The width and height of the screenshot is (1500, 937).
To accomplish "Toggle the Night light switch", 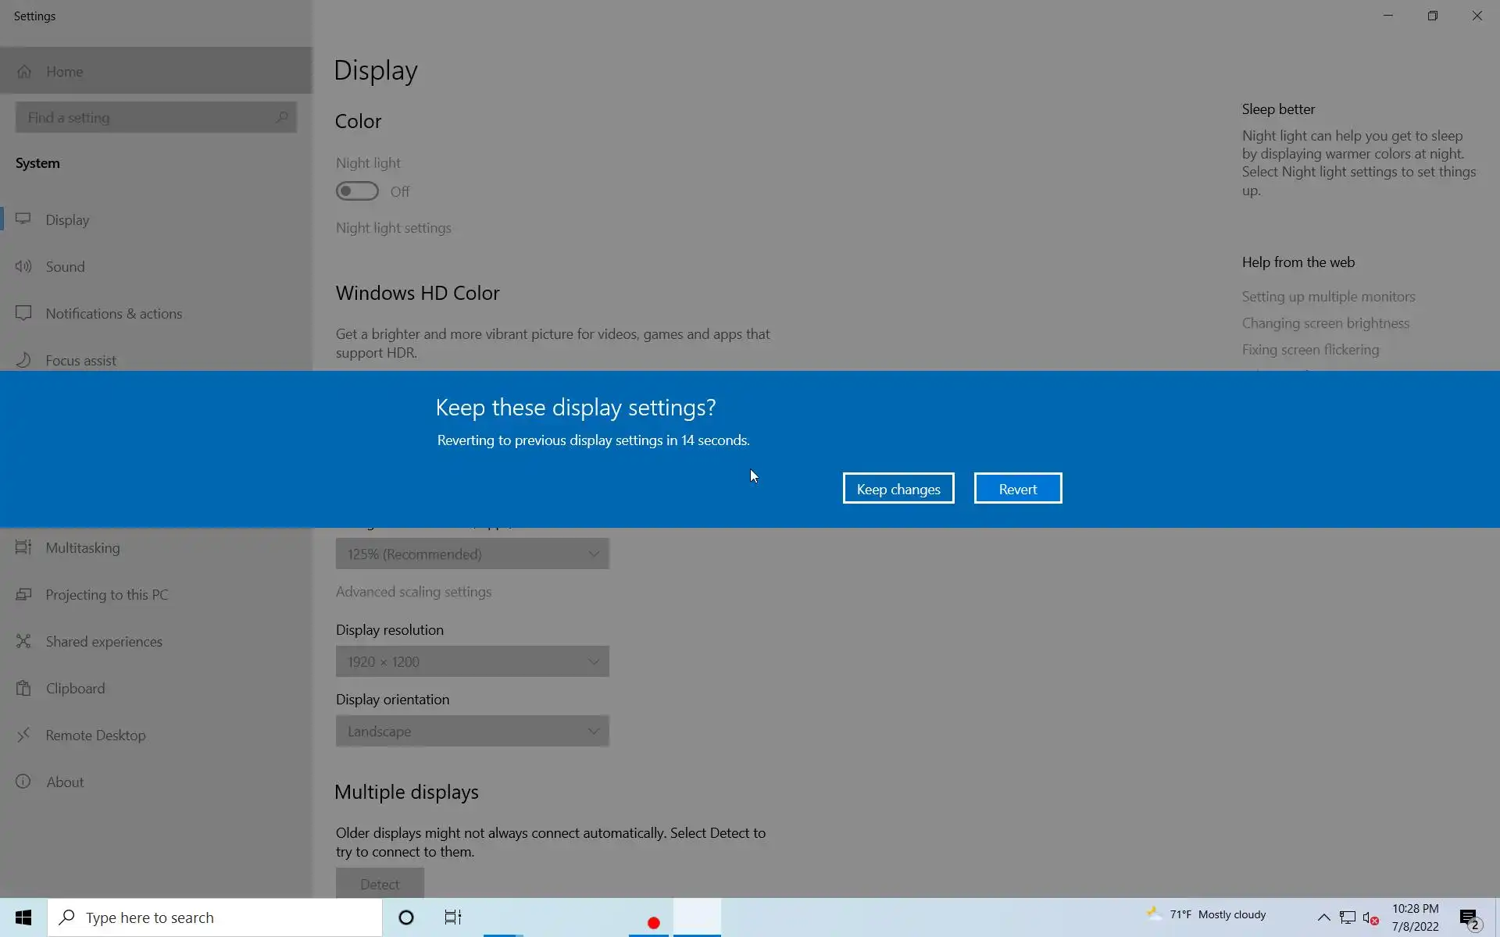I will [x=357, y=191].
